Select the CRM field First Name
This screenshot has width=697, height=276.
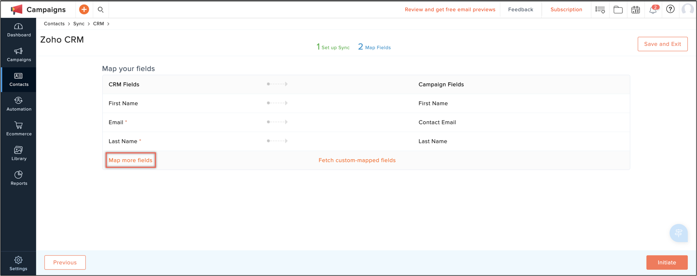(x=123, y=104)
